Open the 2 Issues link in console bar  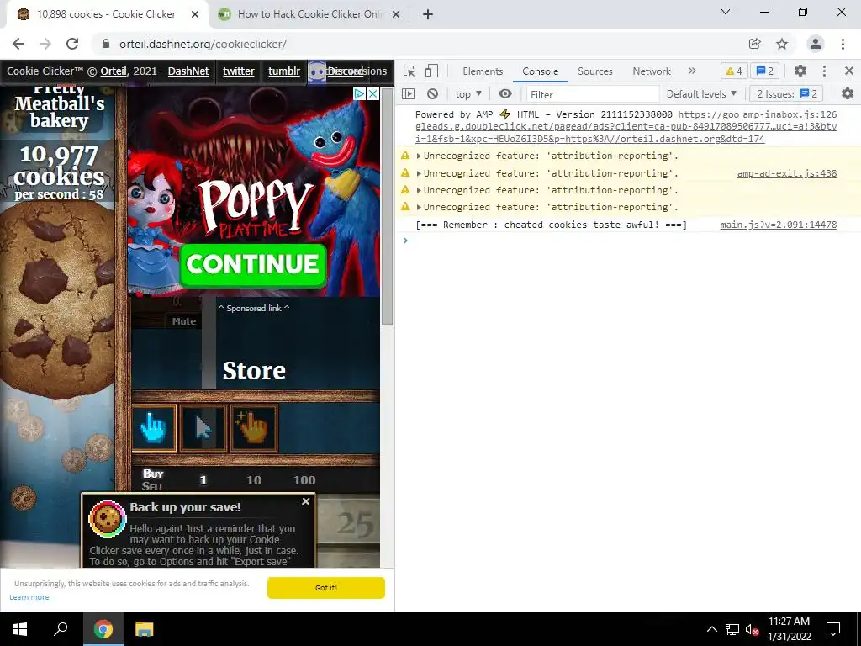coord(786,94)
